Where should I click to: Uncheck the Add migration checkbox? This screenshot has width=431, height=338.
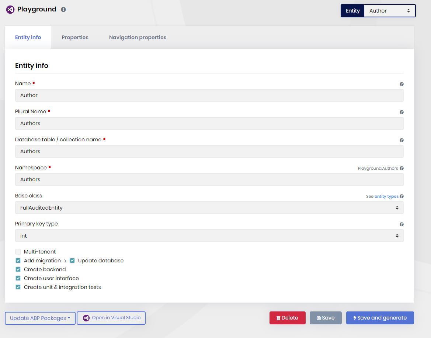point(18,261)
